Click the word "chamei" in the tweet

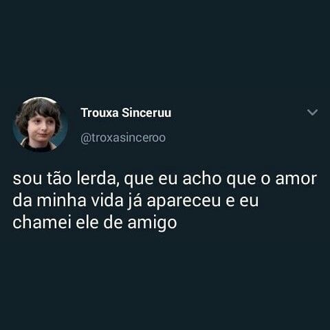point(42,222)
